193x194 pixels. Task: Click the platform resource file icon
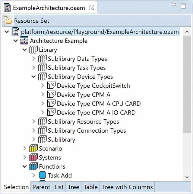[x=16, y=31]
